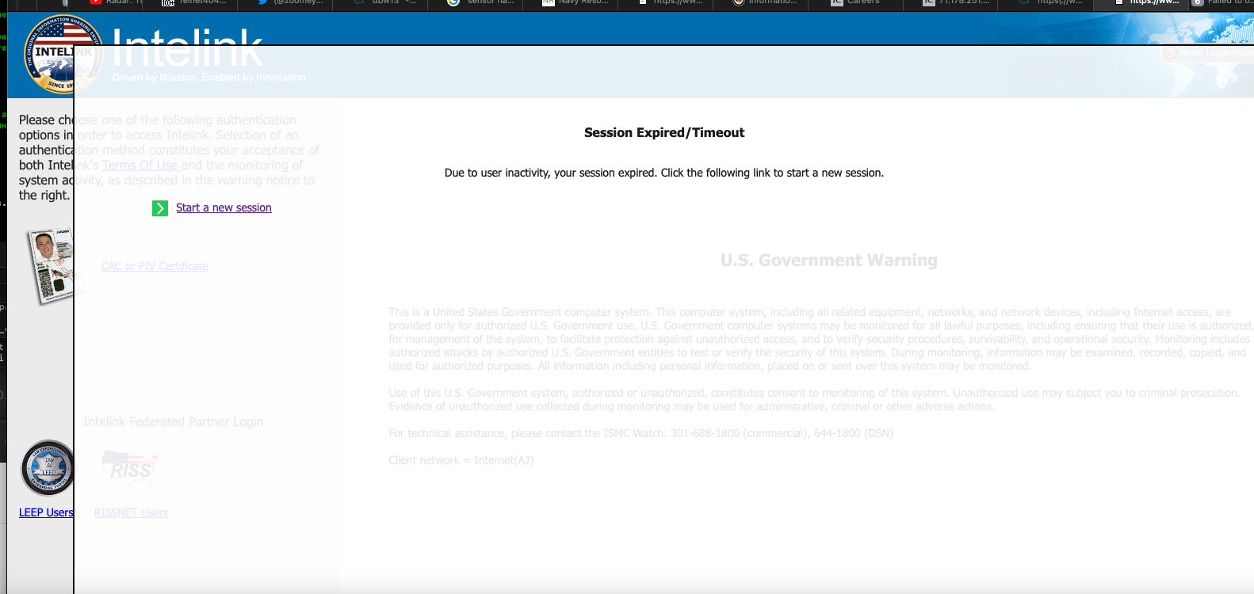The width and height of the screenshot is (1254, 594).
Task: Select the CAC or PIV Certificate link
Action: 155,266
